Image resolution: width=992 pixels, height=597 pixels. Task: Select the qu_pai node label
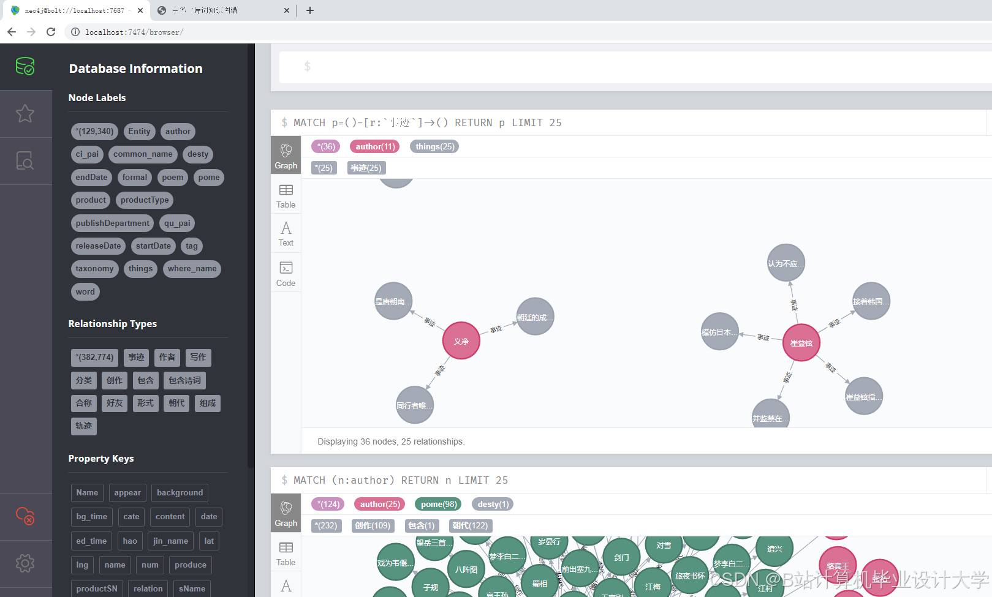point(177,223)
